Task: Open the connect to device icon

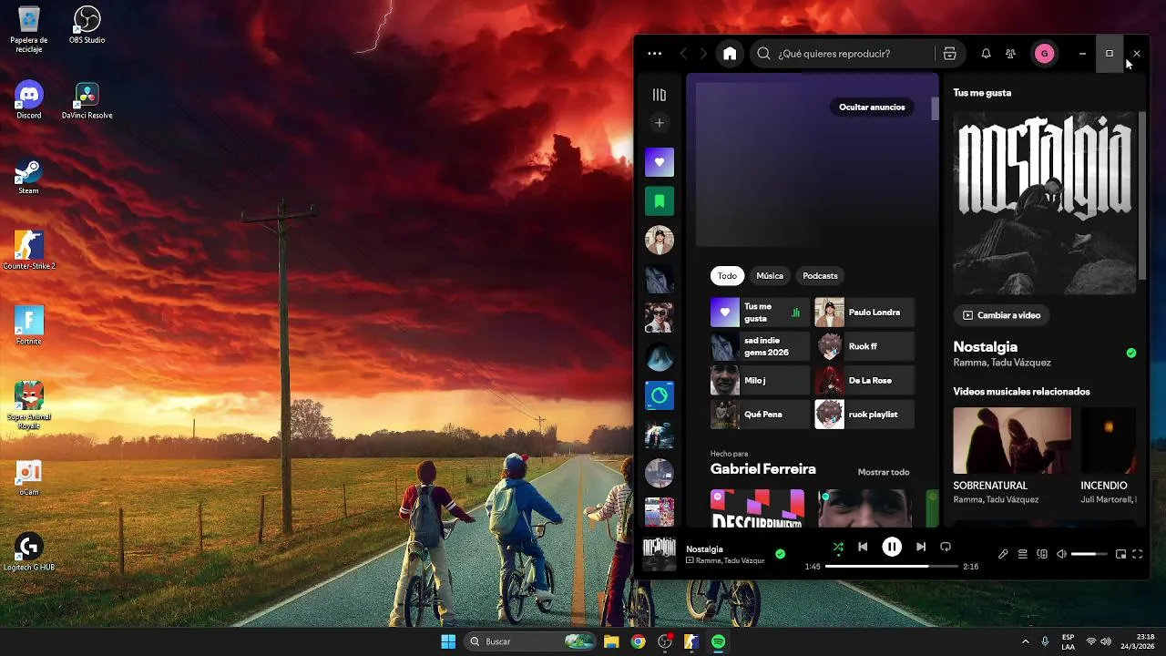Action: coord(1042,554)
